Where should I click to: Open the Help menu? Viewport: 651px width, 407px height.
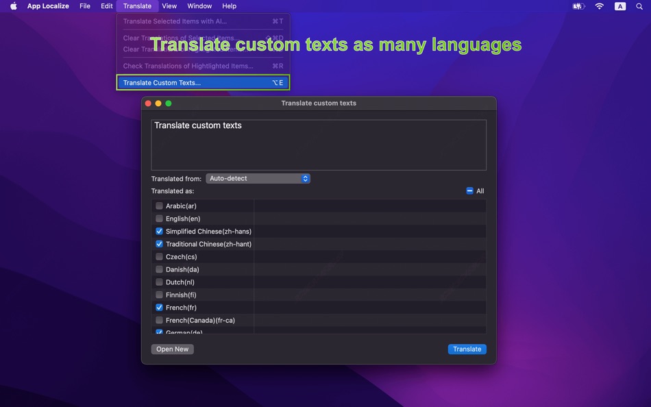tap(229, 5)
